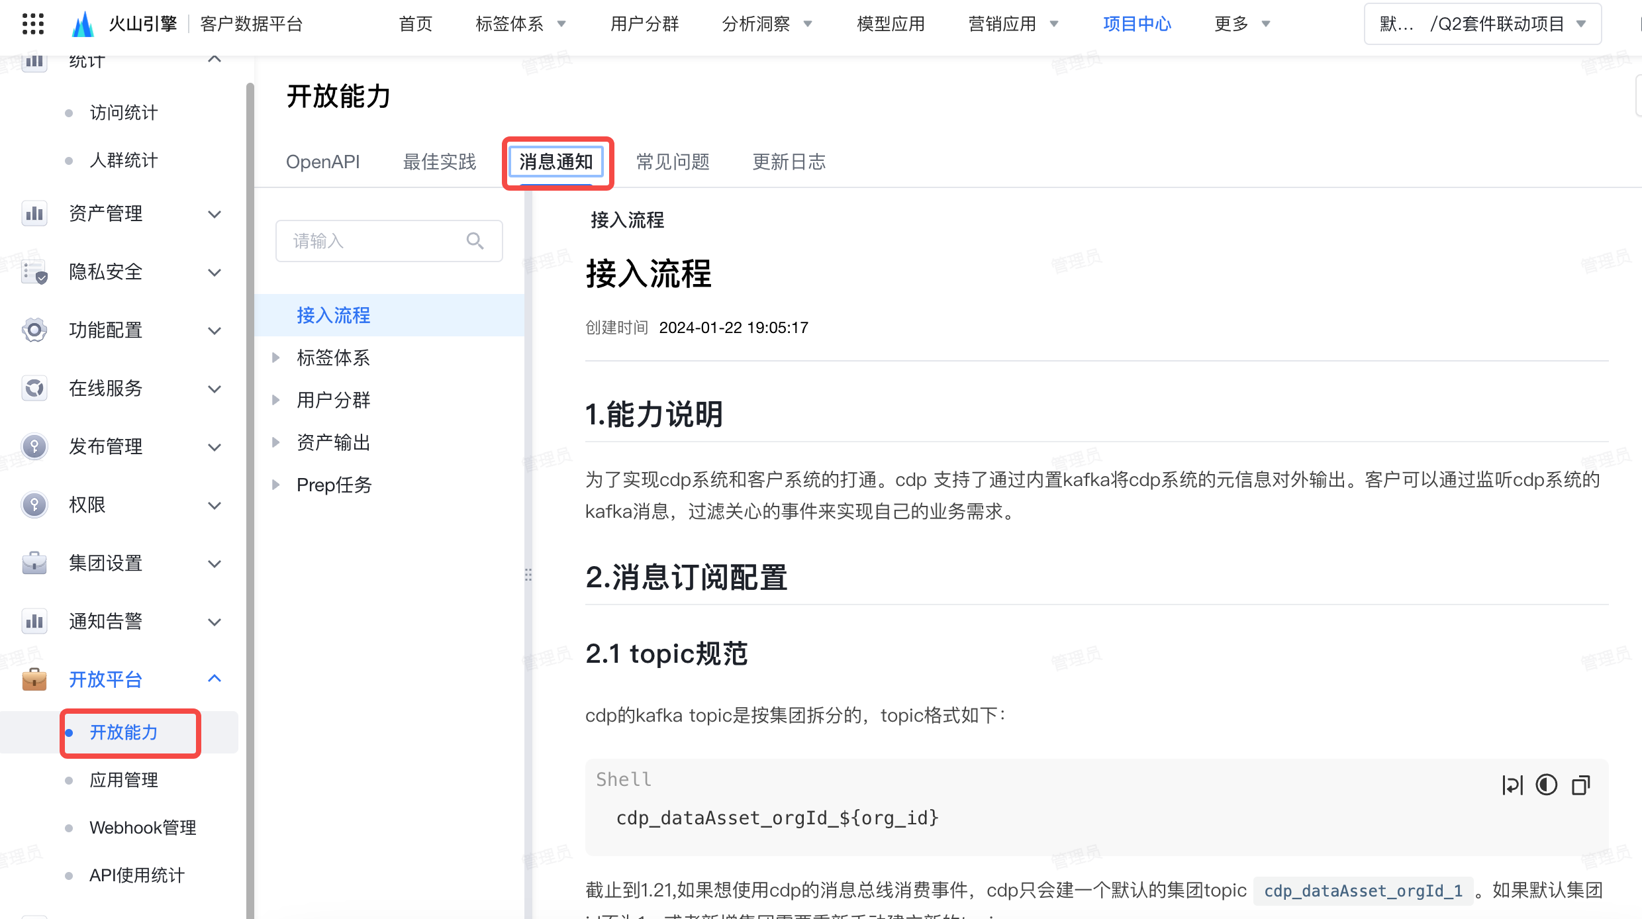Expand the 标签体系 tree node
The image size is (1642, 919).
coord(276,358)
